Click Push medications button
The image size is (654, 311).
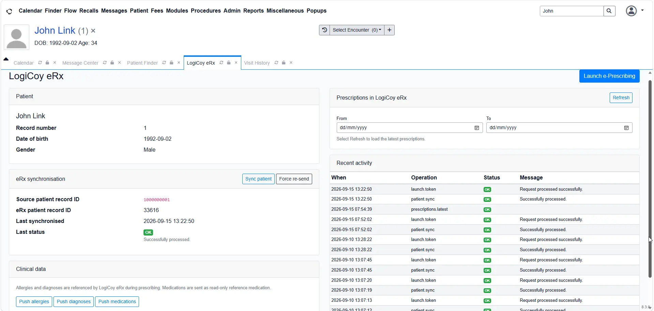pyautogui.click(x=117, y=302)
